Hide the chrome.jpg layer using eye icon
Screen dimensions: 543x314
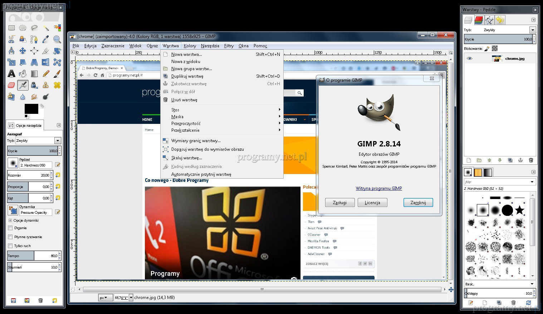click(469, 59)
